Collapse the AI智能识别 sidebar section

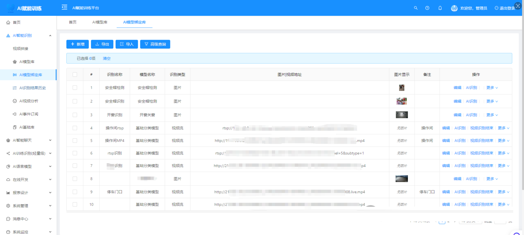[x=50, y=36]
